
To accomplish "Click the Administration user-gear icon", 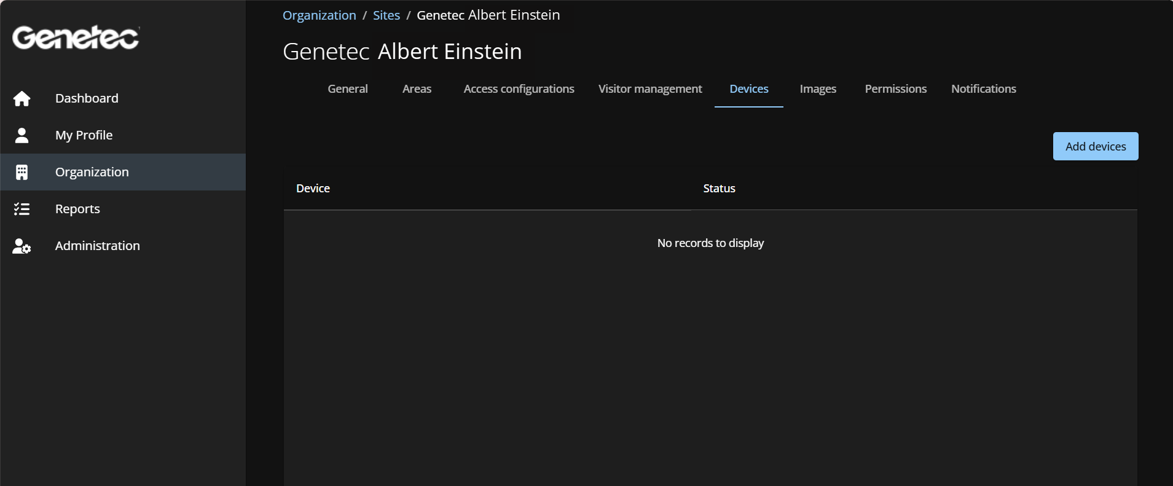I will tap(22, 246).
